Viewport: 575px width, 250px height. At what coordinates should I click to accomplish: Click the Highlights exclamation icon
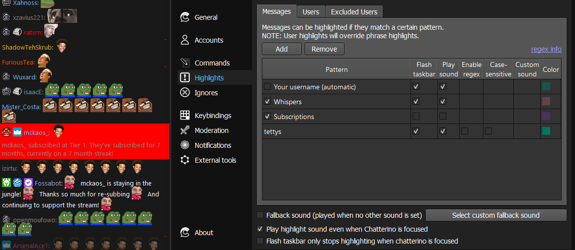tap(185, 77)
